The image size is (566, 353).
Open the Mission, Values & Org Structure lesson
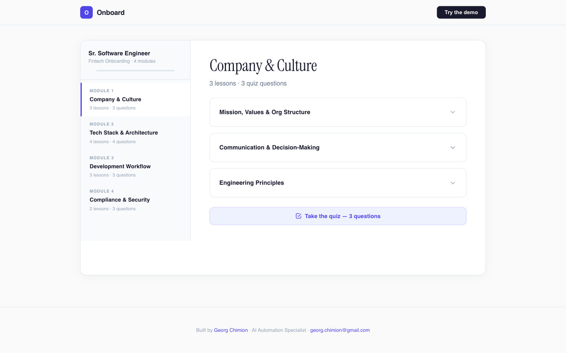[338, 112]
